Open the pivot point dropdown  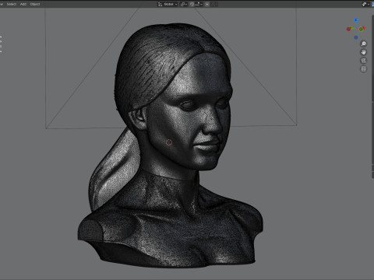coord(184,4)
